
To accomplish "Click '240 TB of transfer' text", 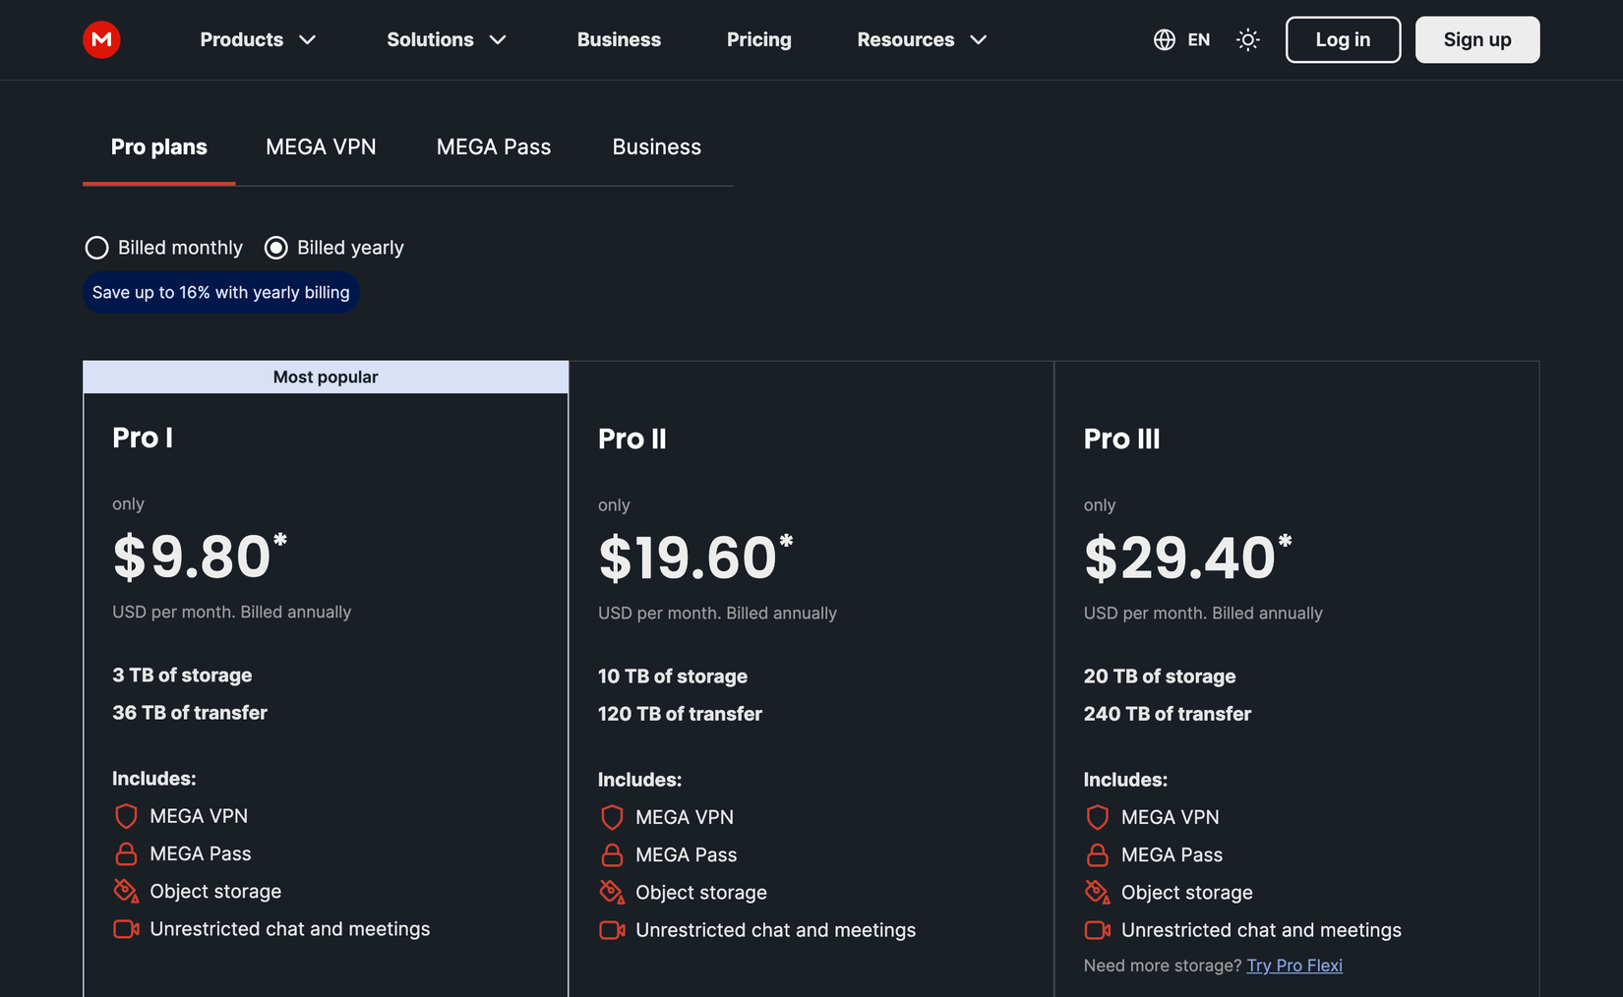I will point(1168,714).
